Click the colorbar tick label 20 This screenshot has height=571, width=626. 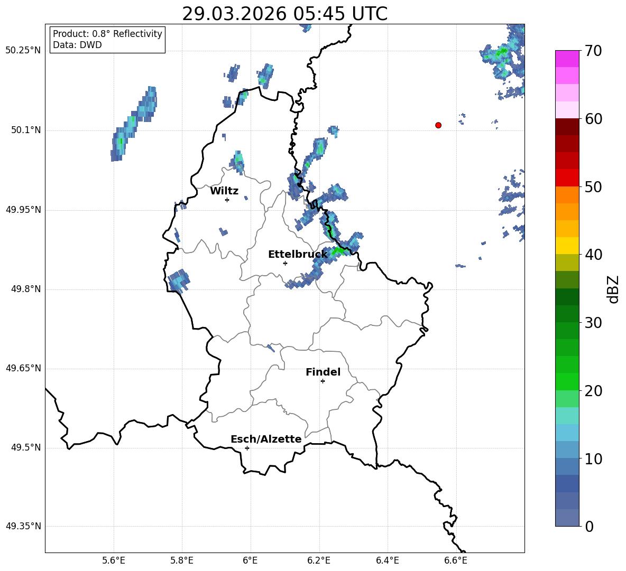[593, 391]
